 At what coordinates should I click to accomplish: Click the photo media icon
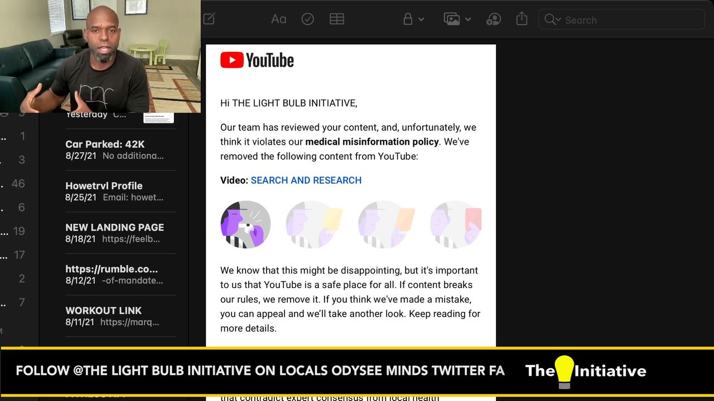(451, 19)
